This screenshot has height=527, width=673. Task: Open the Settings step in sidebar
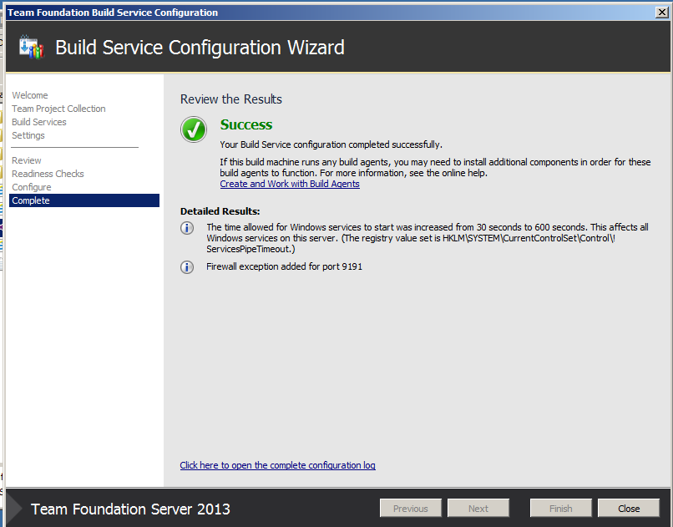[x=28, y=135]
